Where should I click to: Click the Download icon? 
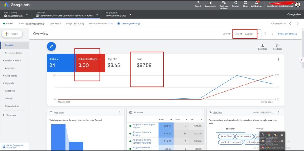pyautogui.click(x=262, y=45)
